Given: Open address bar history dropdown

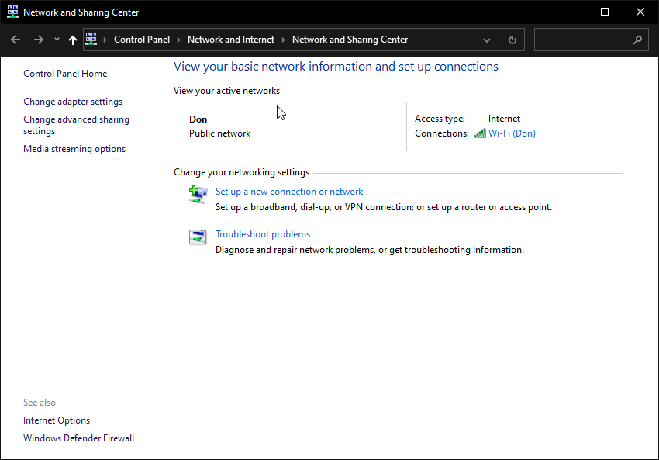Looking at the screenshot, I should tap(487, 40).
